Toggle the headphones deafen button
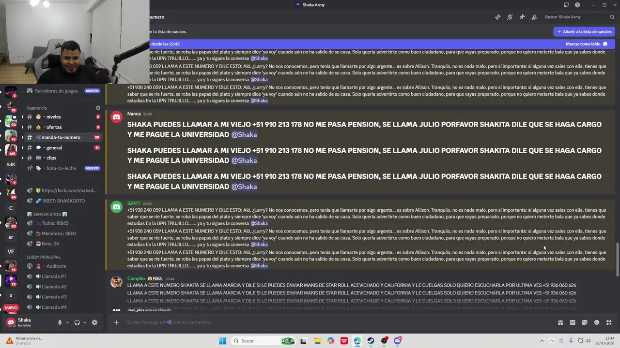 [x=77, y=322]
